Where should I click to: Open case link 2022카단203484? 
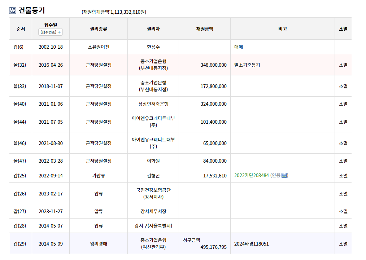click(251, 175)
